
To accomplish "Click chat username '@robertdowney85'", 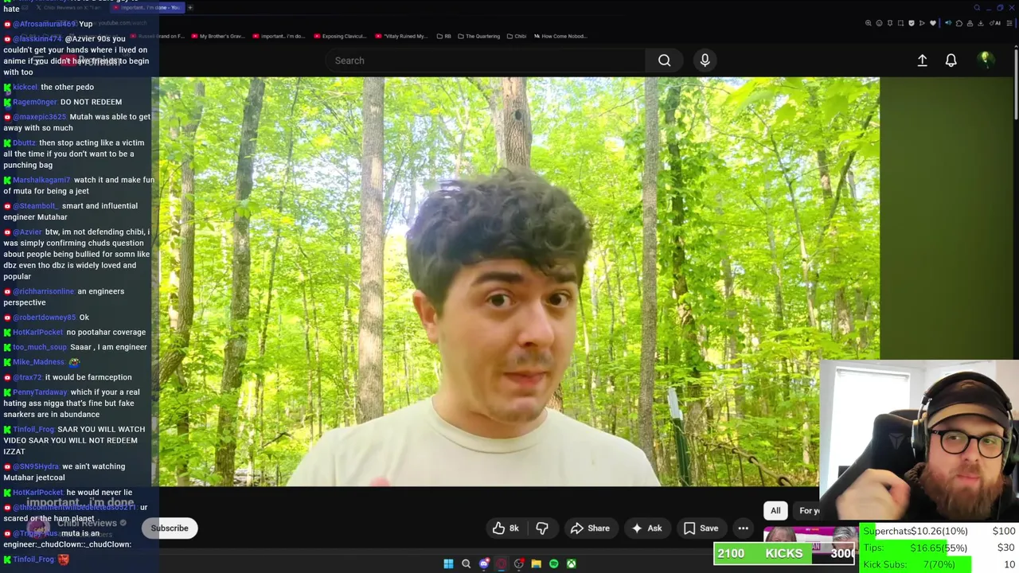I will pos(44,318).
